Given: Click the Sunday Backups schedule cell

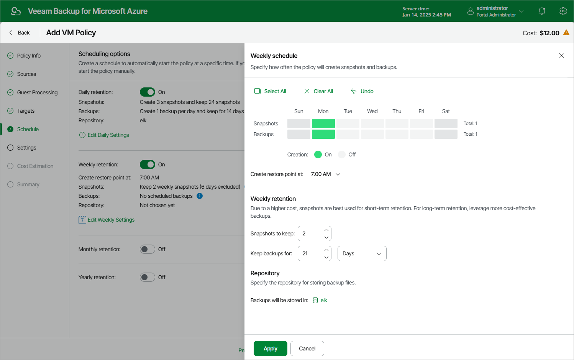Looking at the screenshot, I should point(299,134).
